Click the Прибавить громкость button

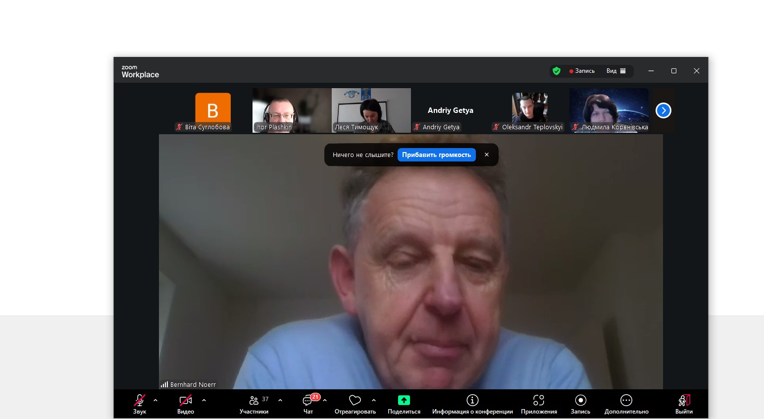pos(436,155)
